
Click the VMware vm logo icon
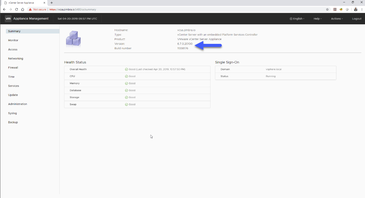[8, 19]
